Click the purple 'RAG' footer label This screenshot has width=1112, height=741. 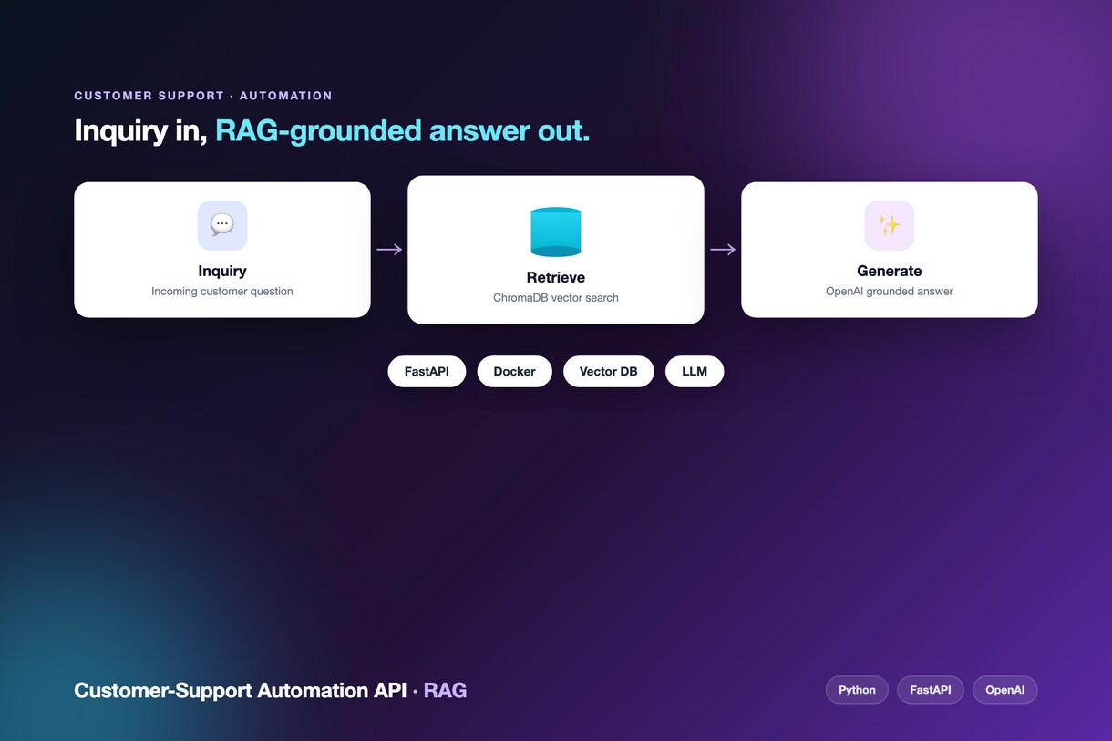click(445, 690)
